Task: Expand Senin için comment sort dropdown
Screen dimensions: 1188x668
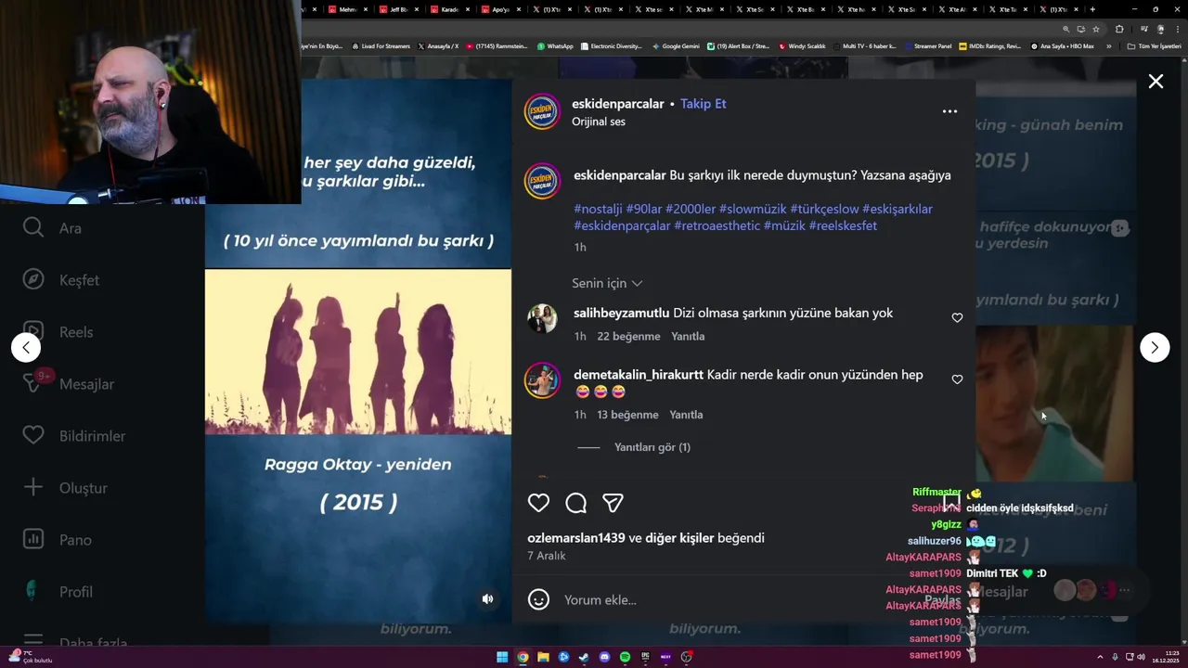Action: (607, 283)
